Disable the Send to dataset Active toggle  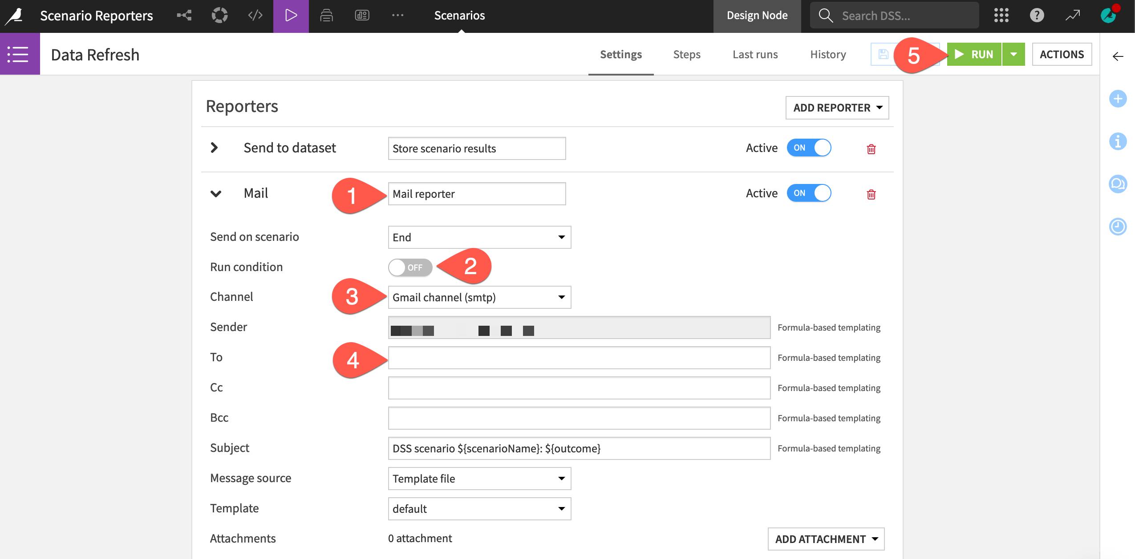809,148
